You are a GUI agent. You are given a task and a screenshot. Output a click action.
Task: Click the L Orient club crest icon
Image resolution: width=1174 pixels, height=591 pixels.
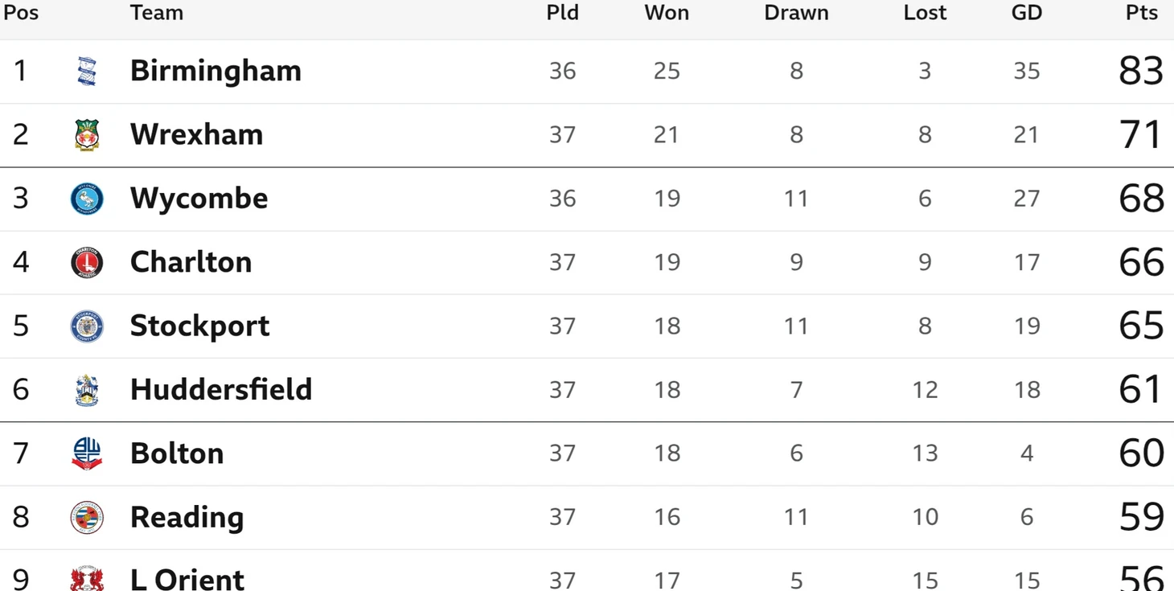pyautogui.click(x=87, y=579)
